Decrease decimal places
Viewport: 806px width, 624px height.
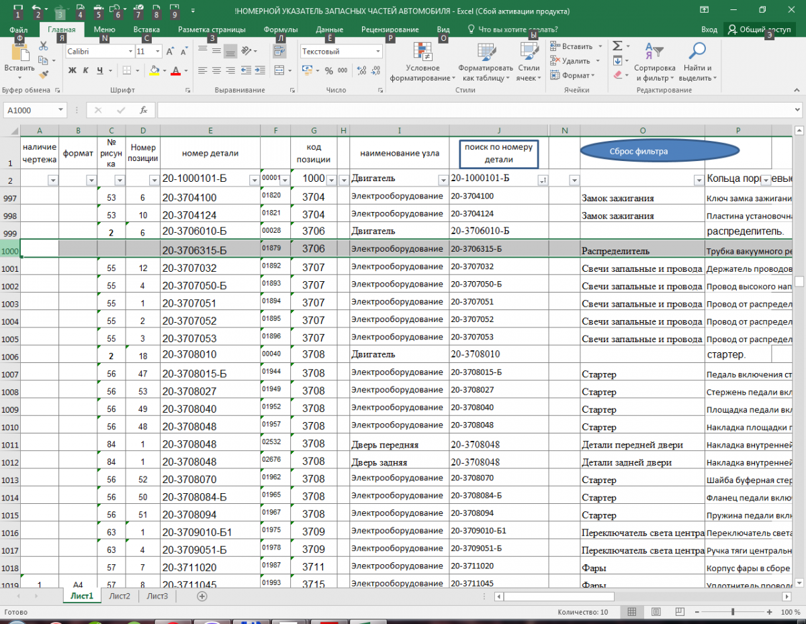[x=376, y=70]
